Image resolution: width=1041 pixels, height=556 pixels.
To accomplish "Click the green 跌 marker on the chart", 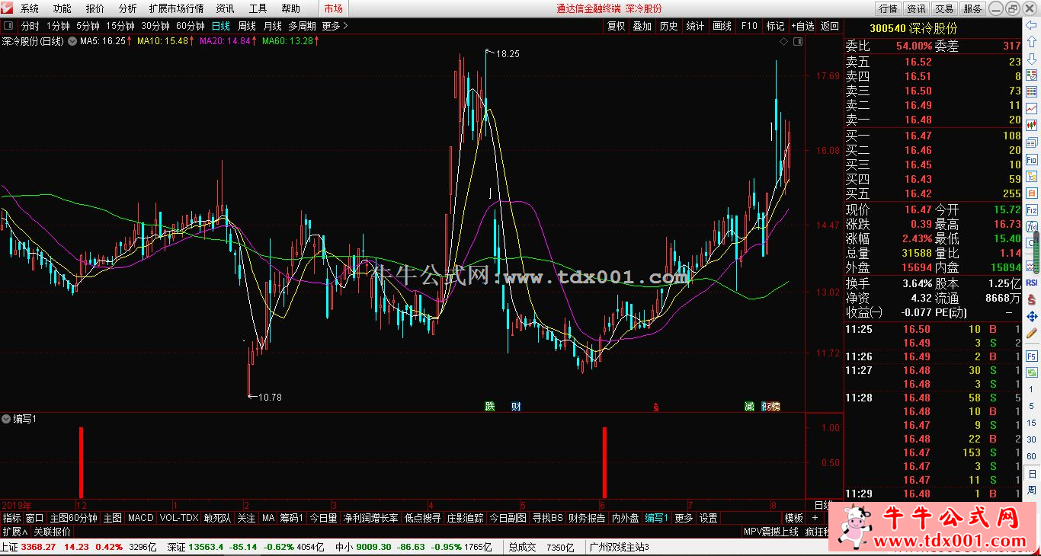I will [x=490, y=407].
